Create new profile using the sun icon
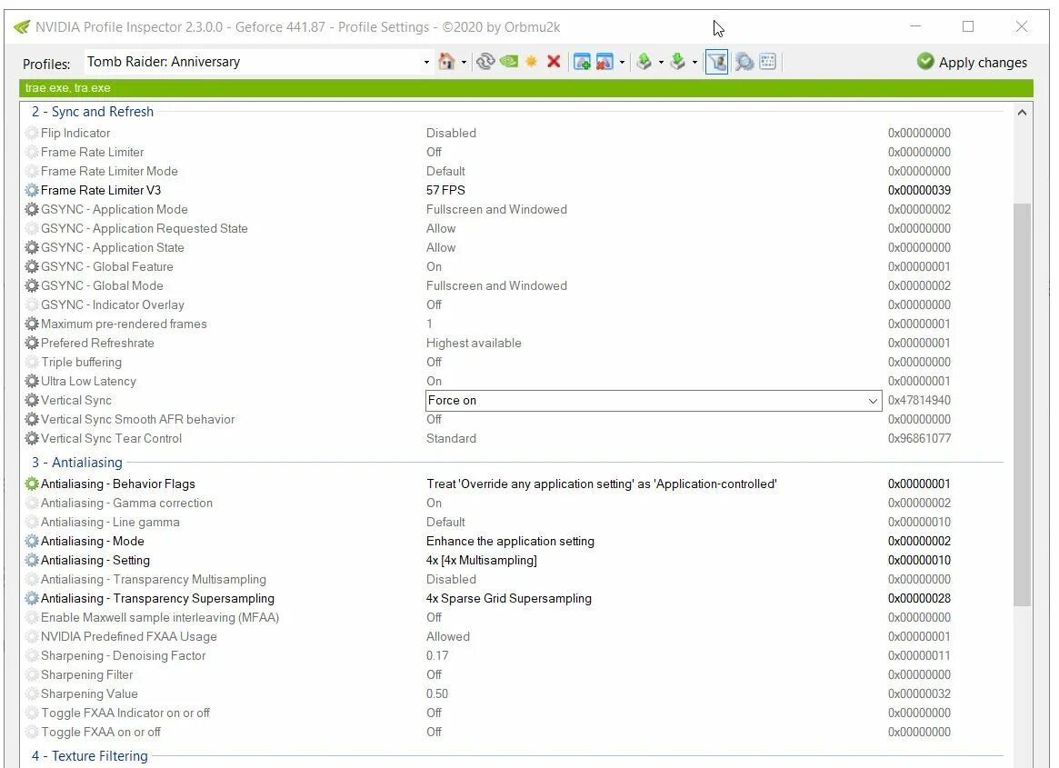The height and width of the screenshot is (768, 1059). (x=532, y=62)
